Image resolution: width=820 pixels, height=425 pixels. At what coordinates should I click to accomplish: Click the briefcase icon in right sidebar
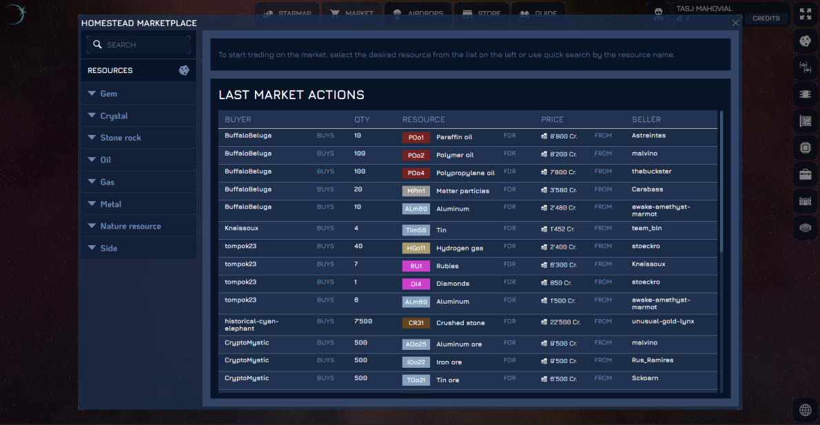click(x=805, y=174)
